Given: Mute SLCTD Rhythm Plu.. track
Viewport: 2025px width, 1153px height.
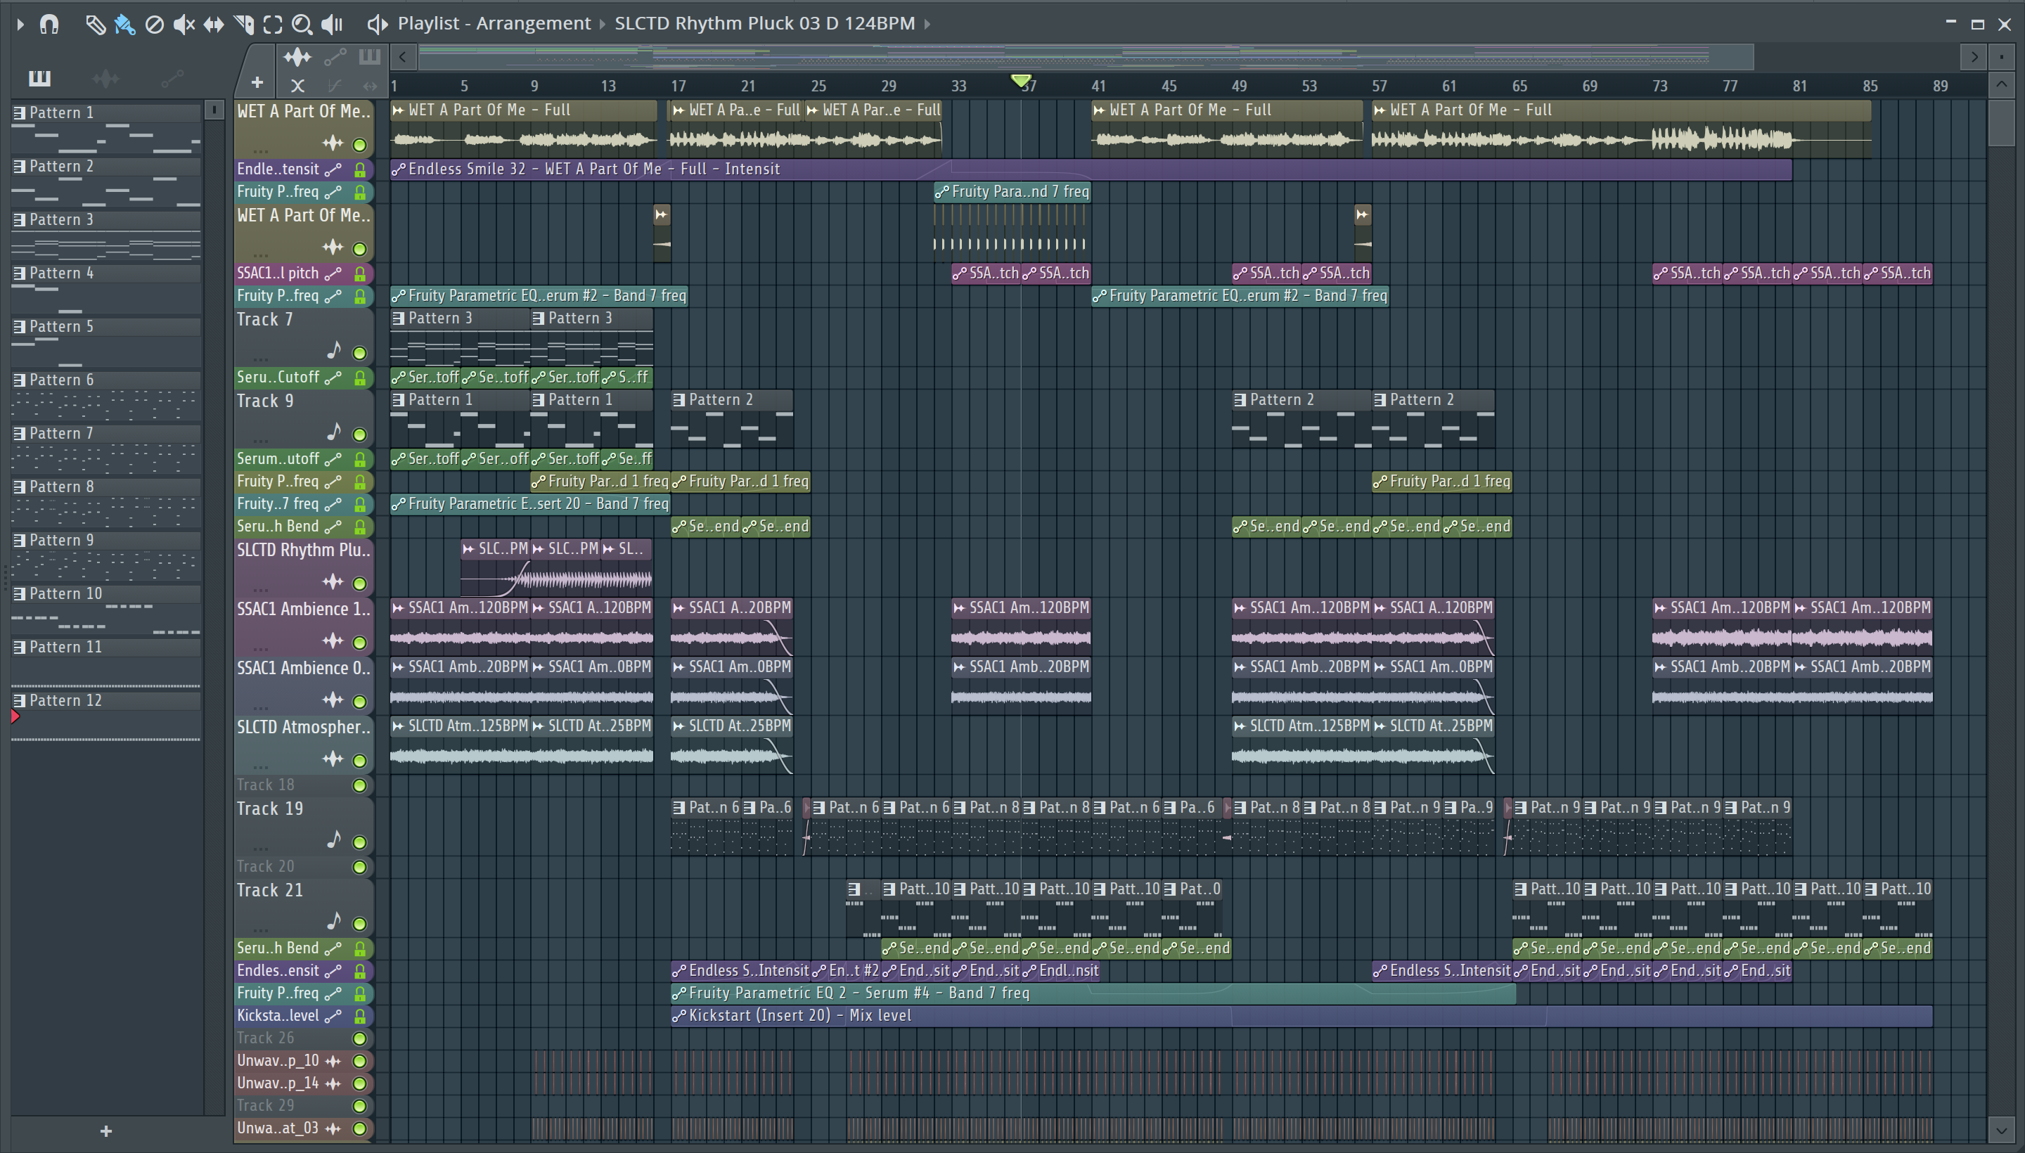Looking at the screenshot, I should pos(359,583).
